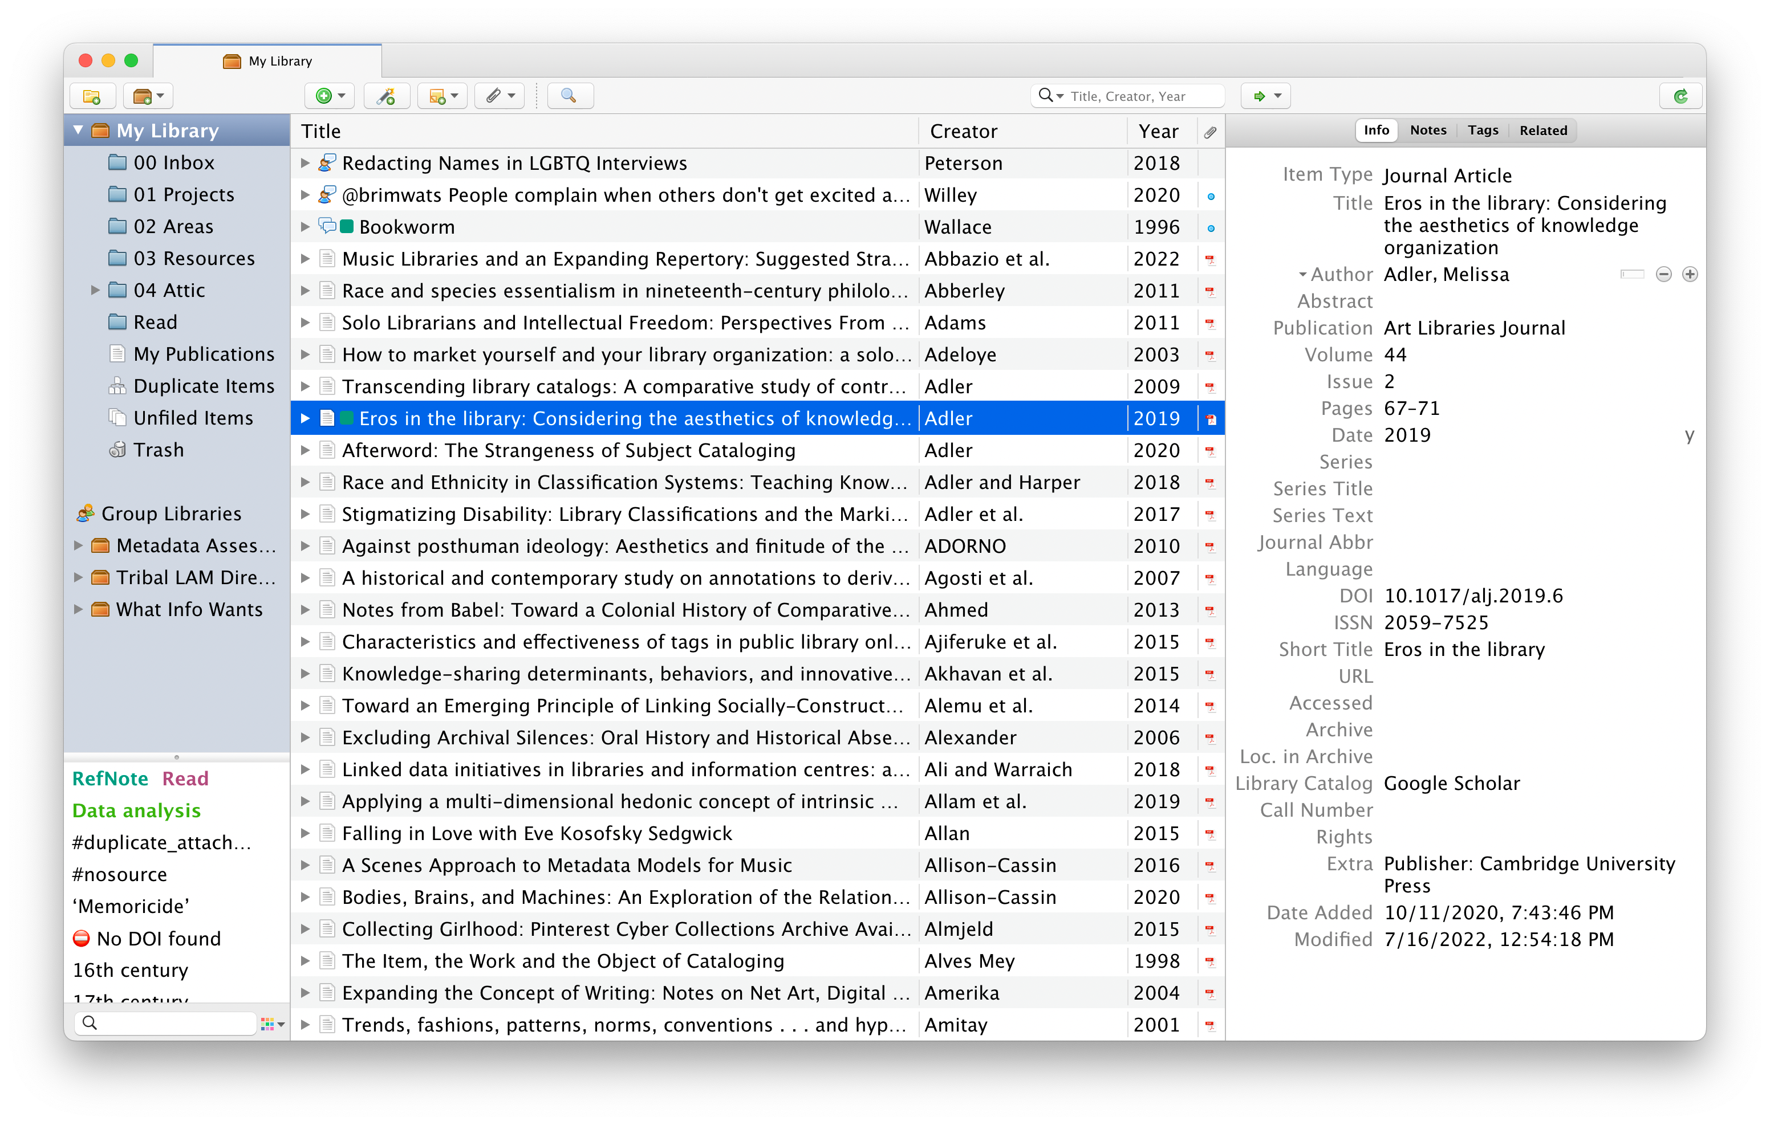Toggle the Data analysis tag filter
This screenshot has width=1770, height=1125.
coord(136,810)
